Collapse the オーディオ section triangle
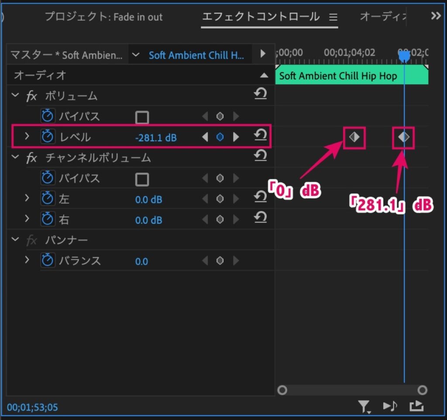The height and width of the screenshot is (420, 447). point(264,75)
